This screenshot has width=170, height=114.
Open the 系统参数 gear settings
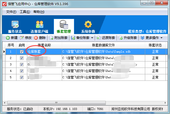(88, 27)
